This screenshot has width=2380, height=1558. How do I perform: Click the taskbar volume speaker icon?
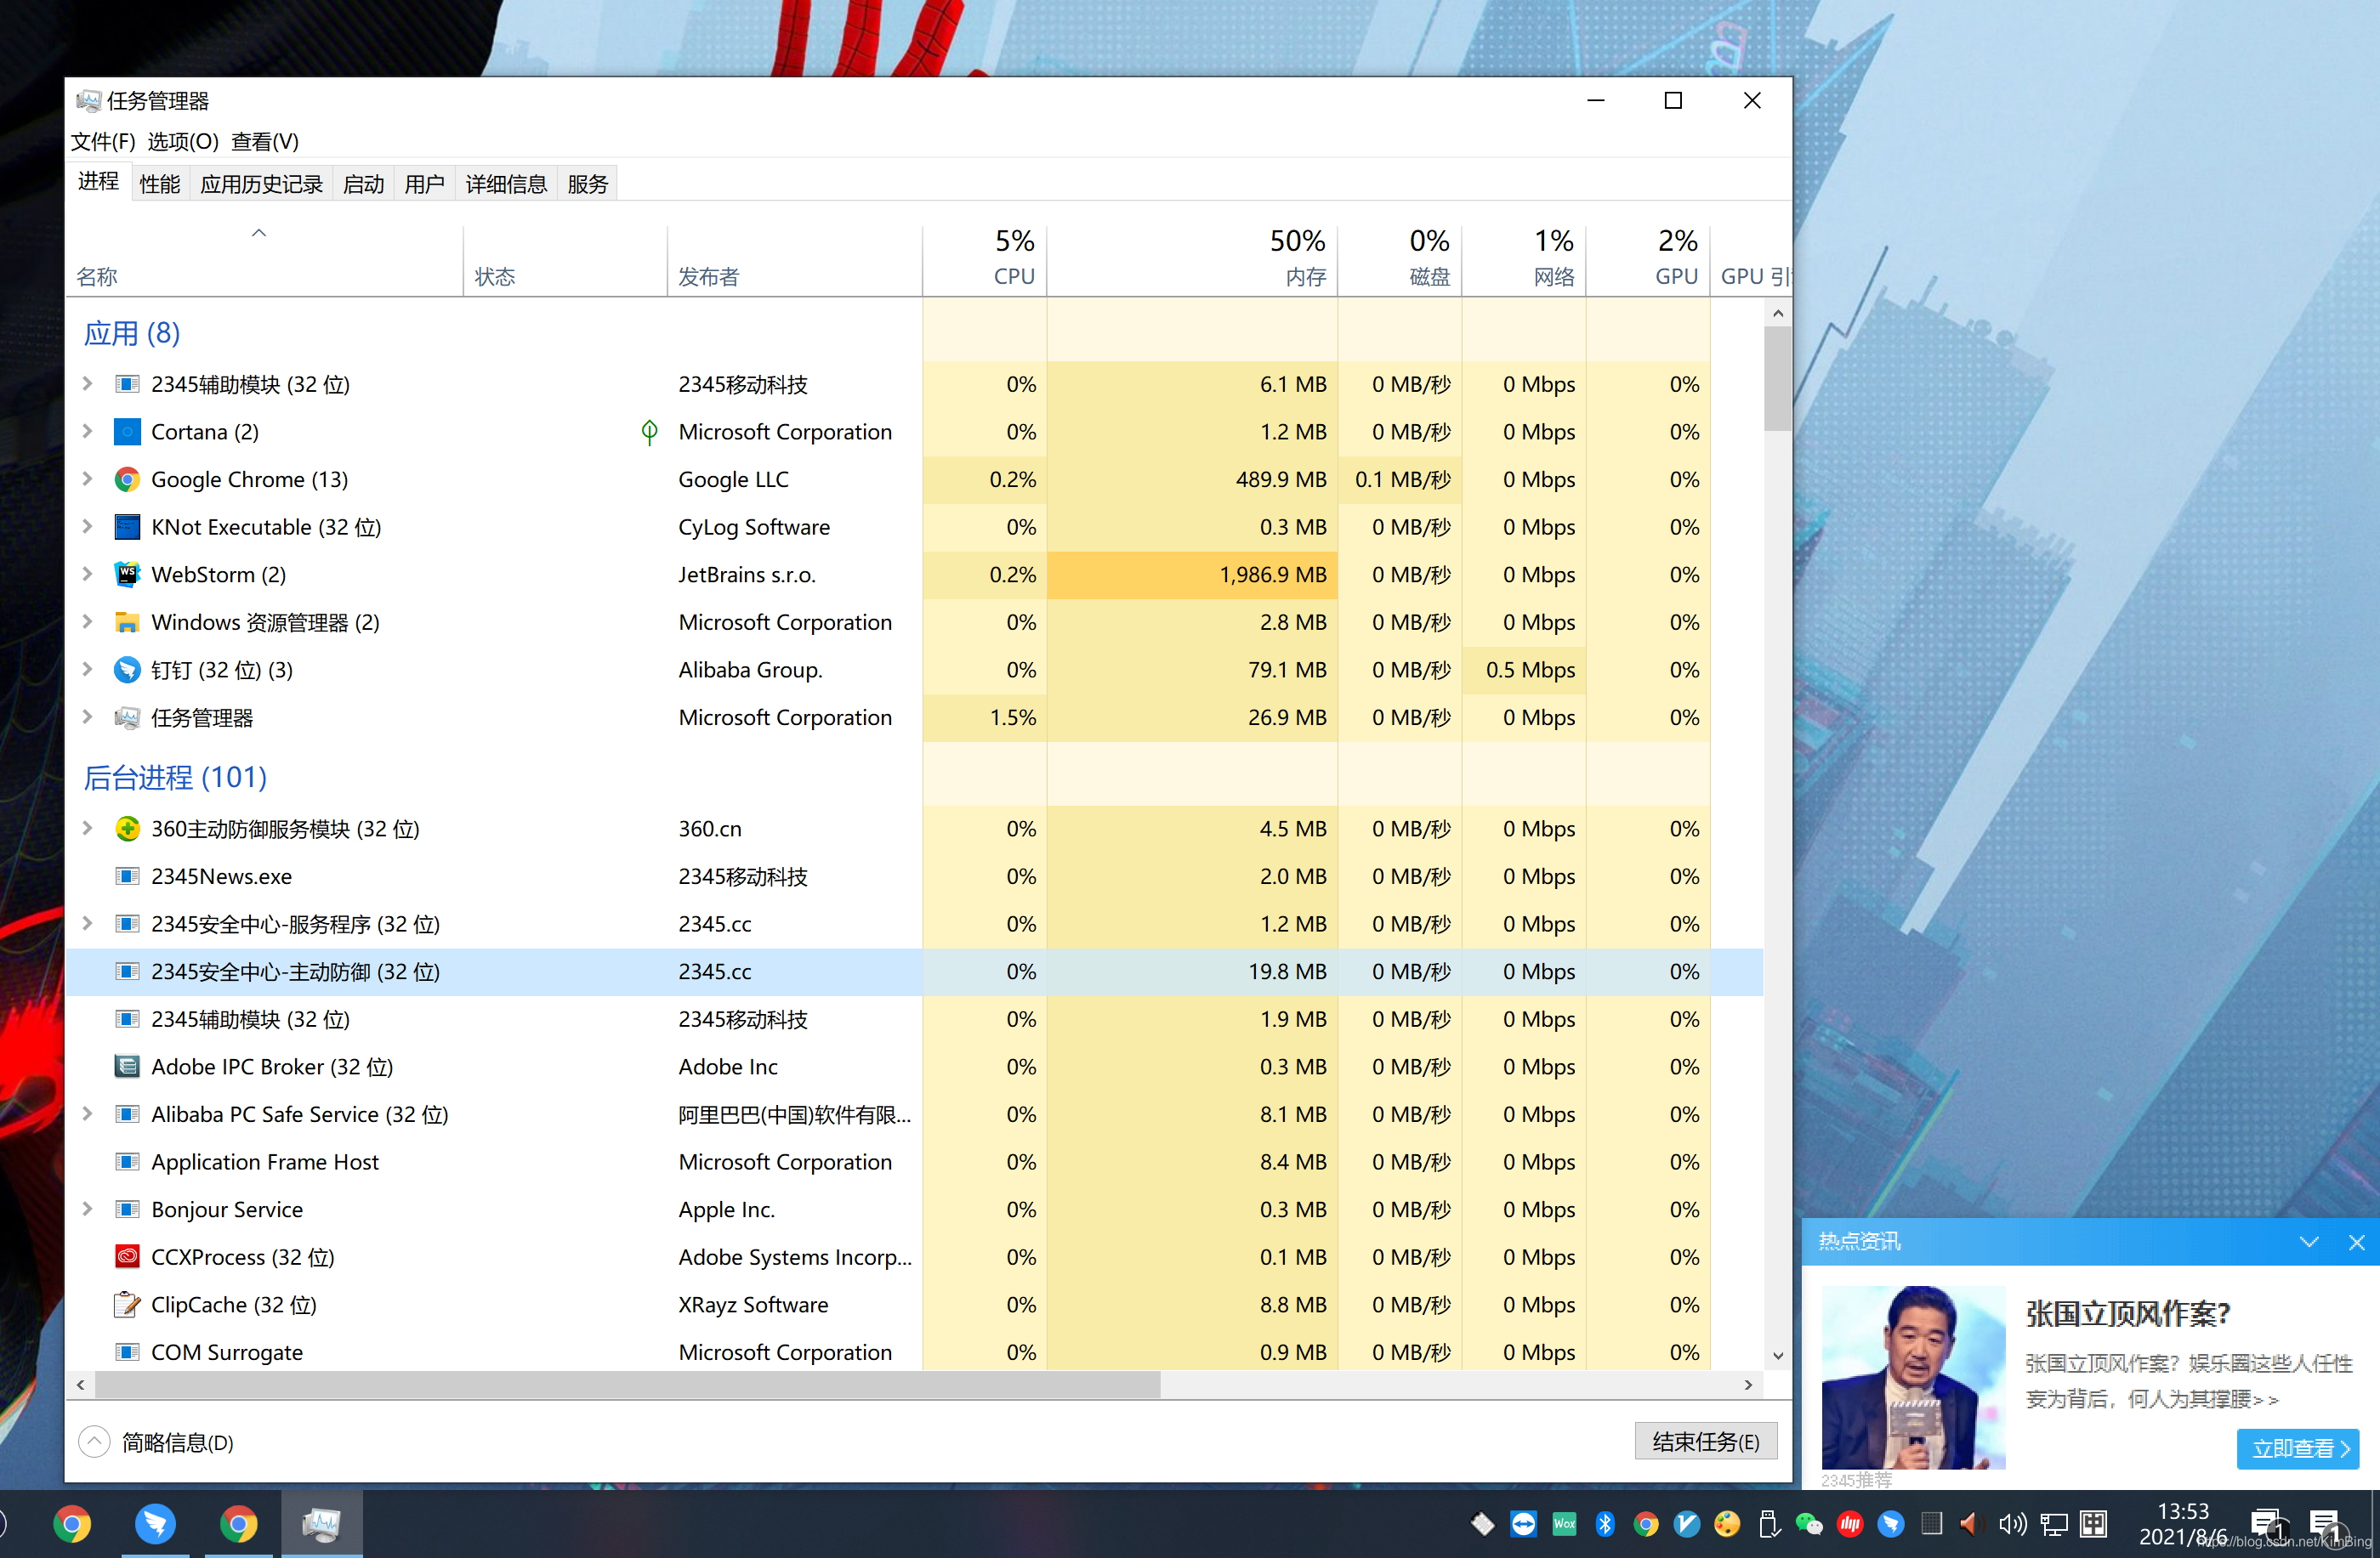pos(2011,1524)
